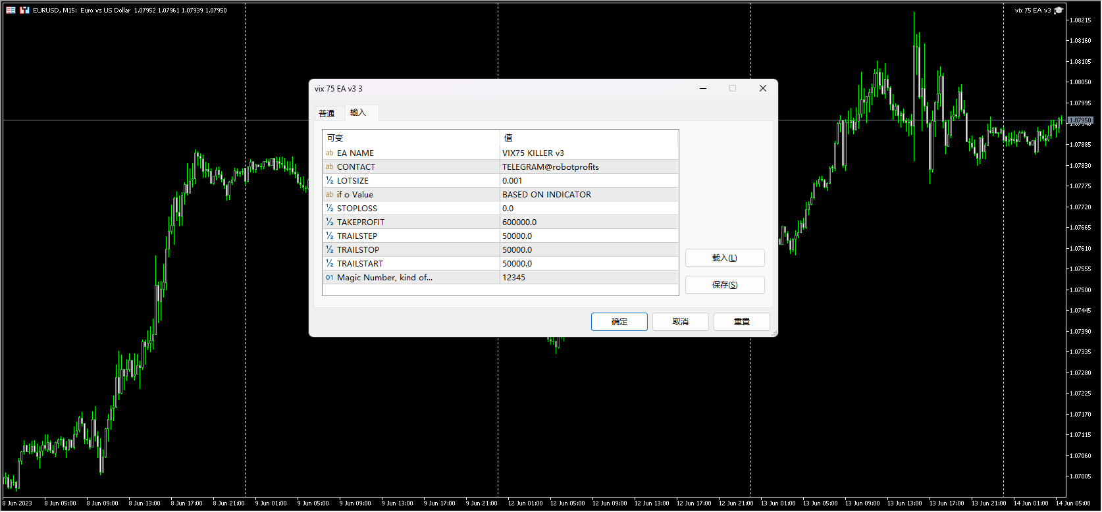Click the integer icon beside Magic Number
This screenshot has height=512, width=1102.
(329, 278)
